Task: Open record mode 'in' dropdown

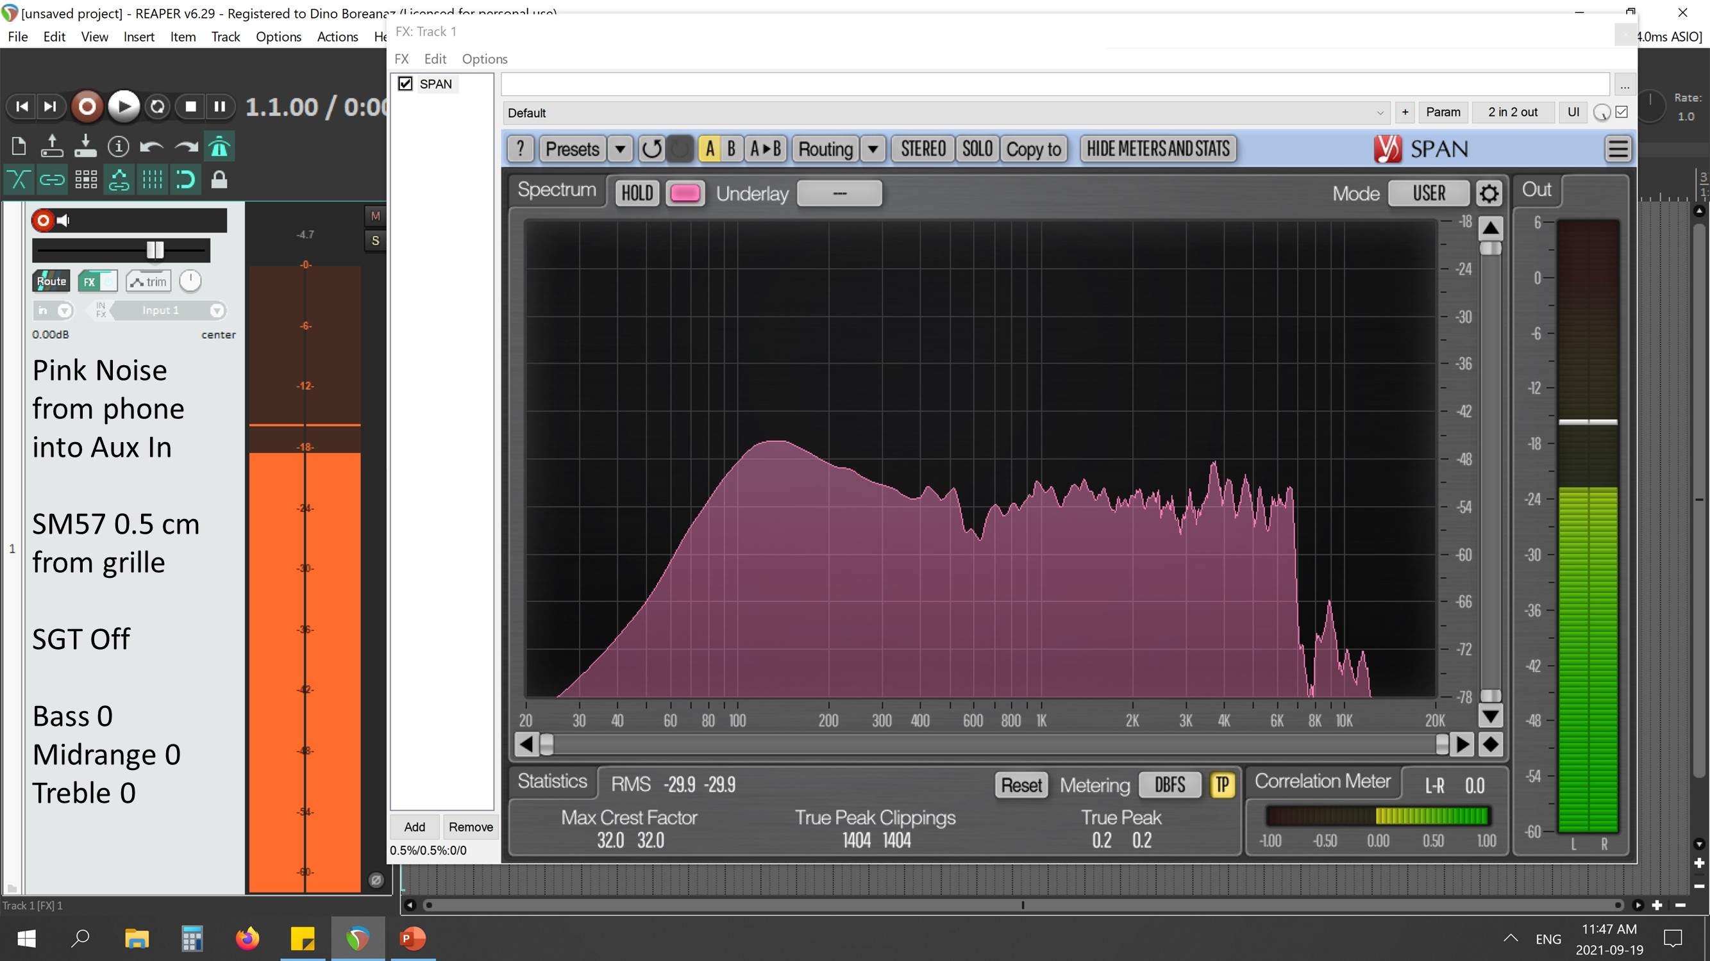Action: pyautogui.click(x=53, y=310)
